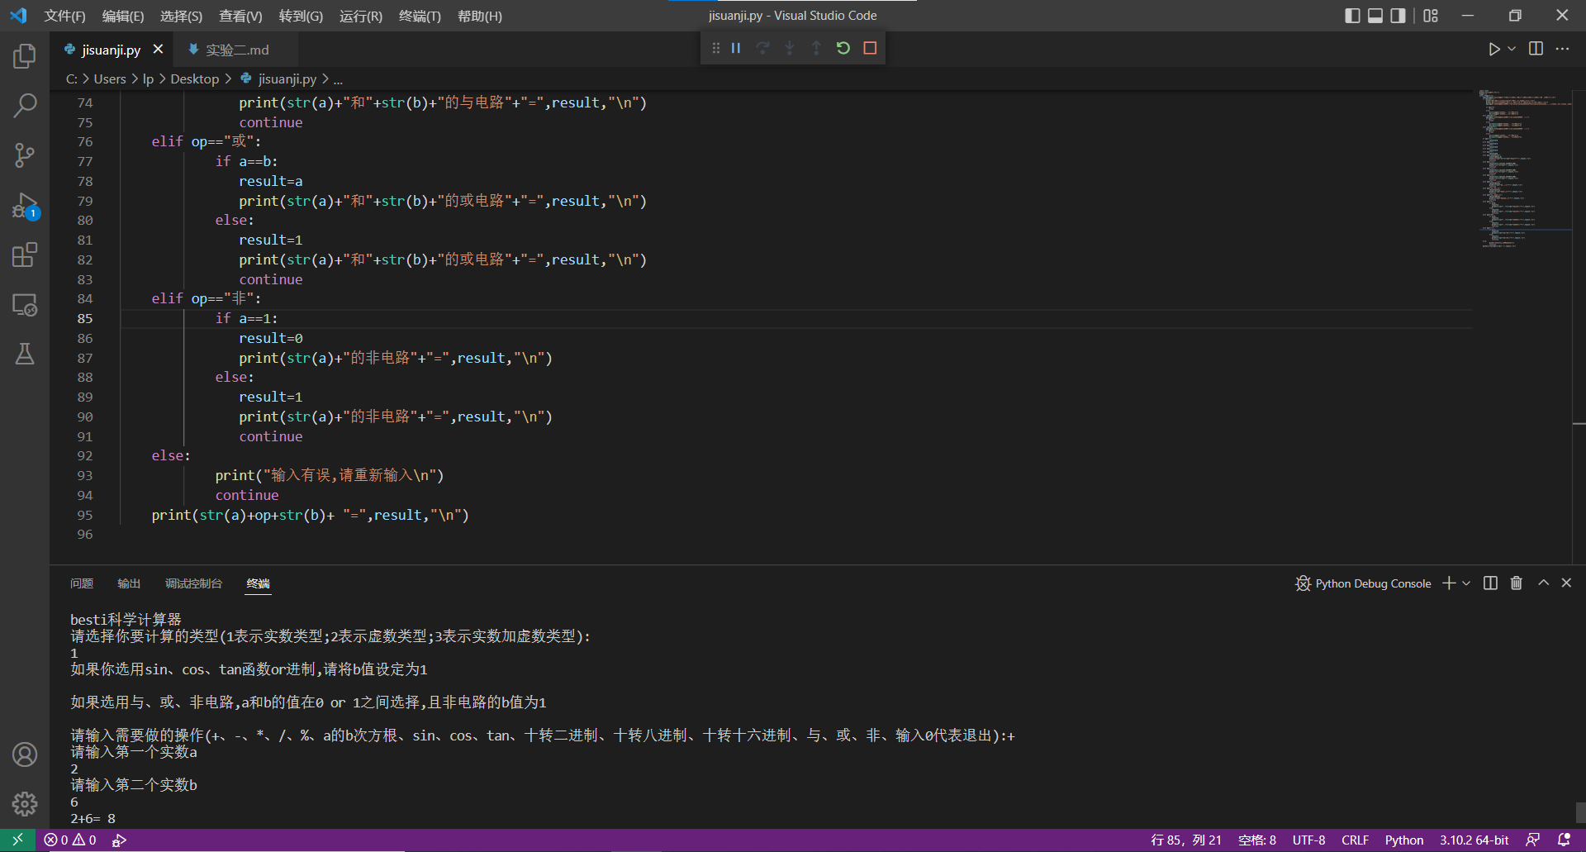This screenshot has width=1586, height=852.
Task: Toggle the bottom panel layout
Action: [1375, 16]
